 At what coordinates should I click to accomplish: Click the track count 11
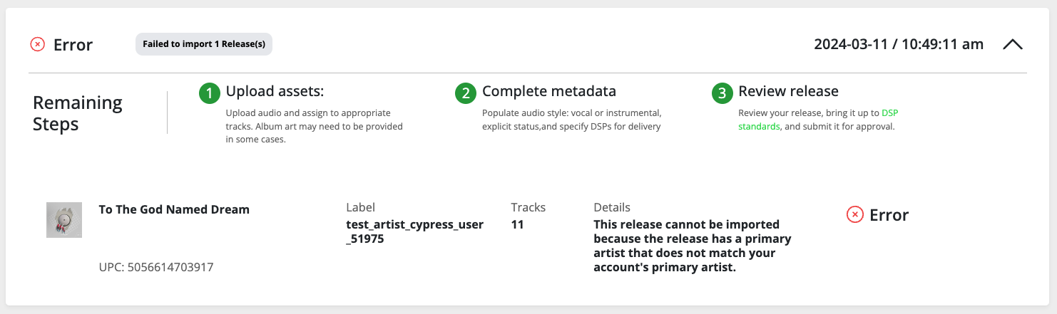point(517,225)
